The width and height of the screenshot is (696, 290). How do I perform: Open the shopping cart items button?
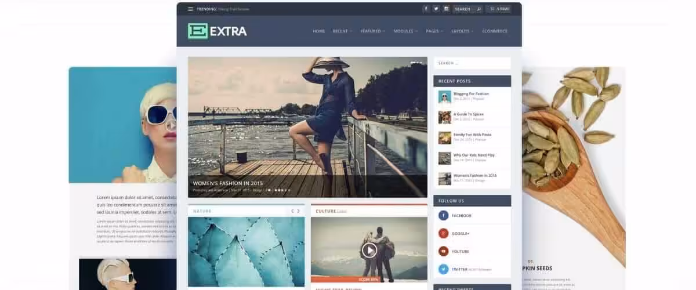click(499, 9)
